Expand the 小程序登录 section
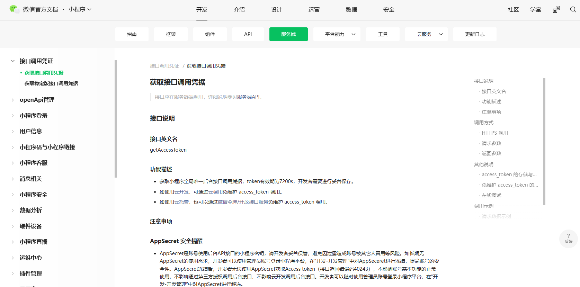580x287 pixels. [x=13, y=116]
